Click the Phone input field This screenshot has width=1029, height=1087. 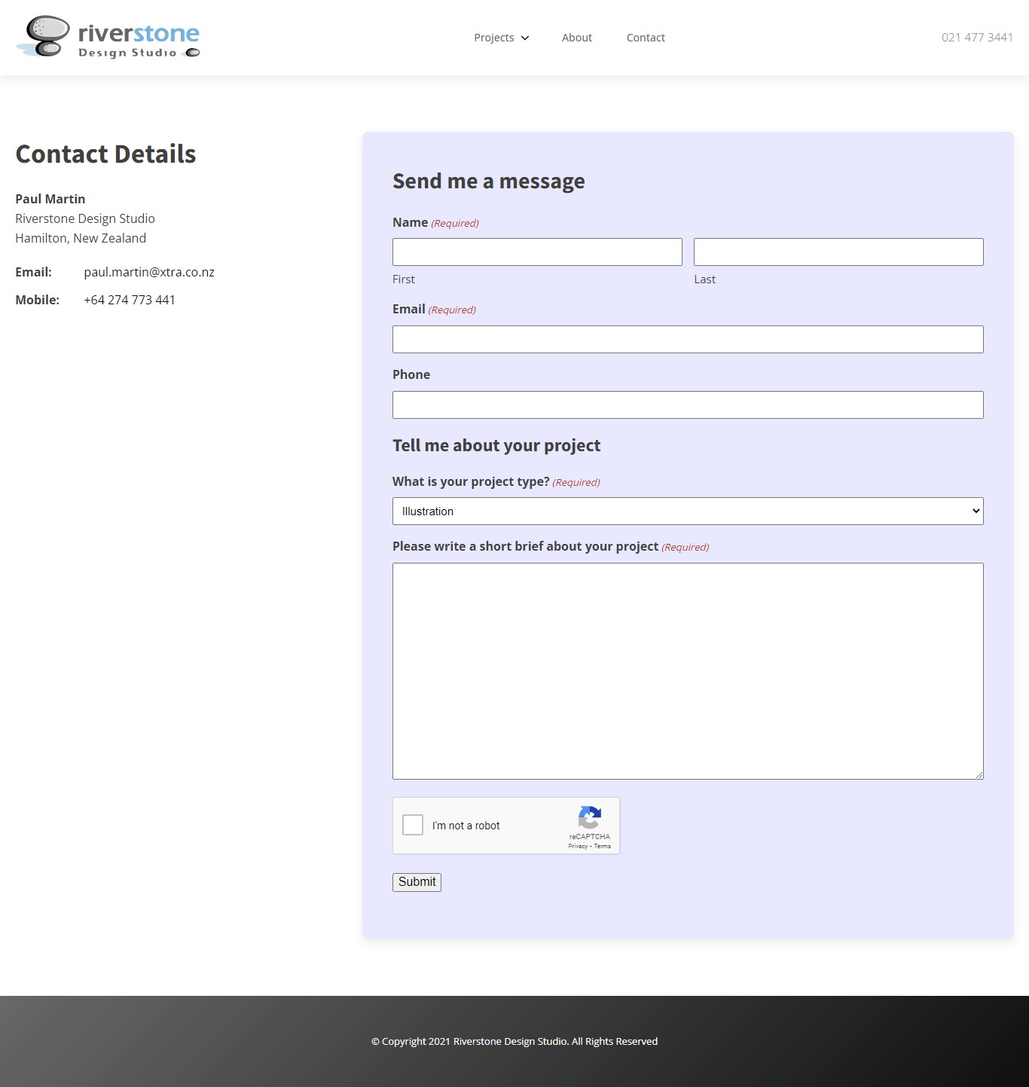point(687,405)
